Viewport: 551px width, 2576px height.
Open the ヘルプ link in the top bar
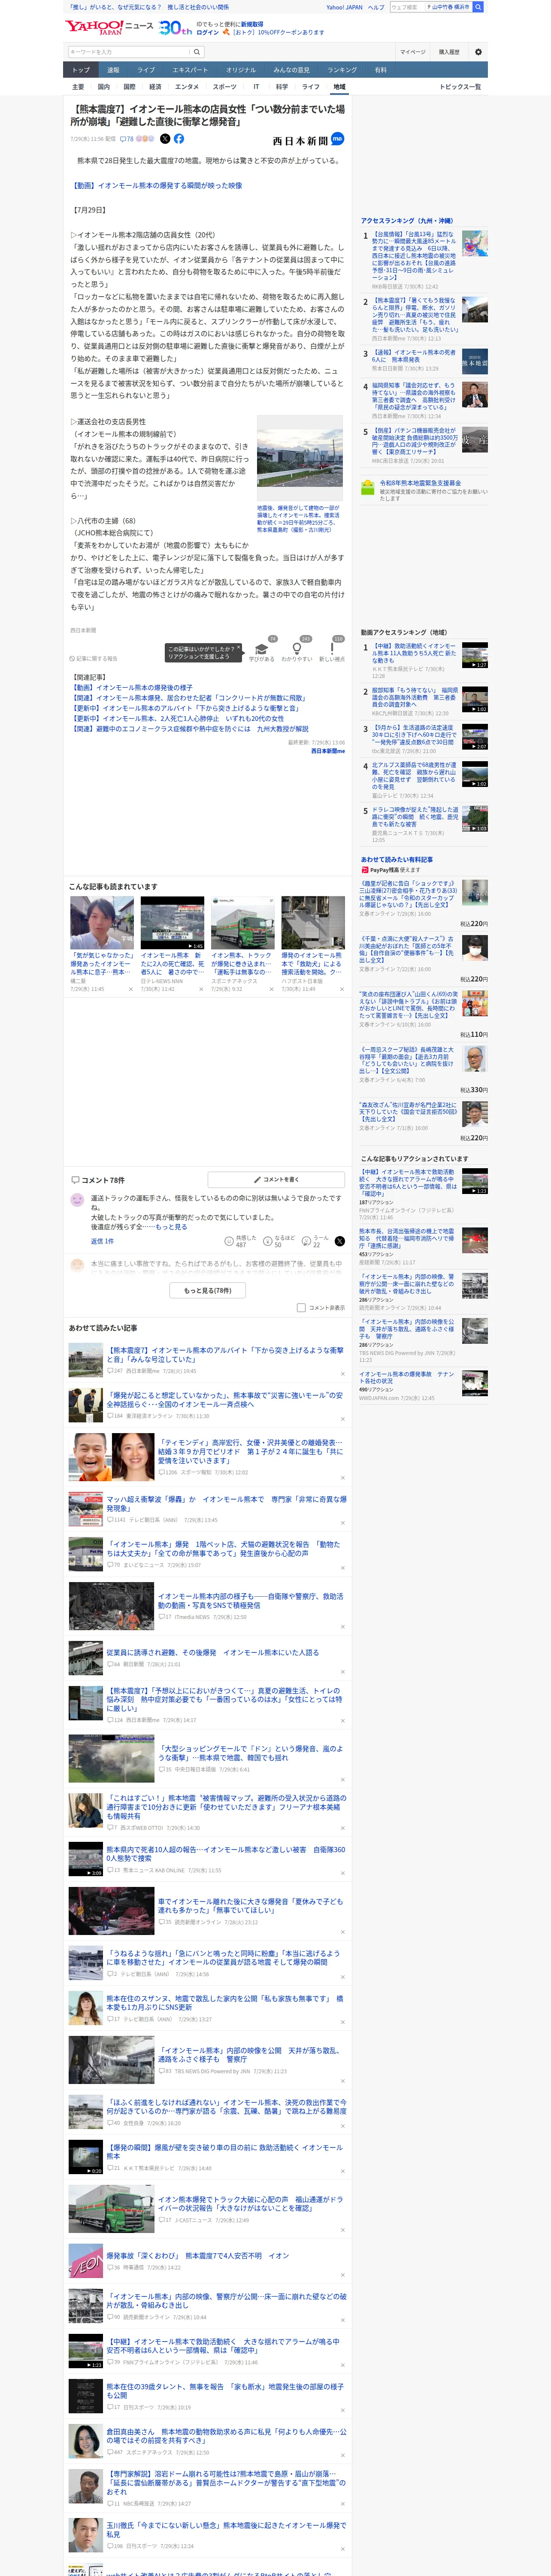tap(376, 7)
